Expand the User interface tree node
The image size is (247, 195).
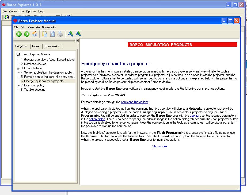tap(18, 68)
